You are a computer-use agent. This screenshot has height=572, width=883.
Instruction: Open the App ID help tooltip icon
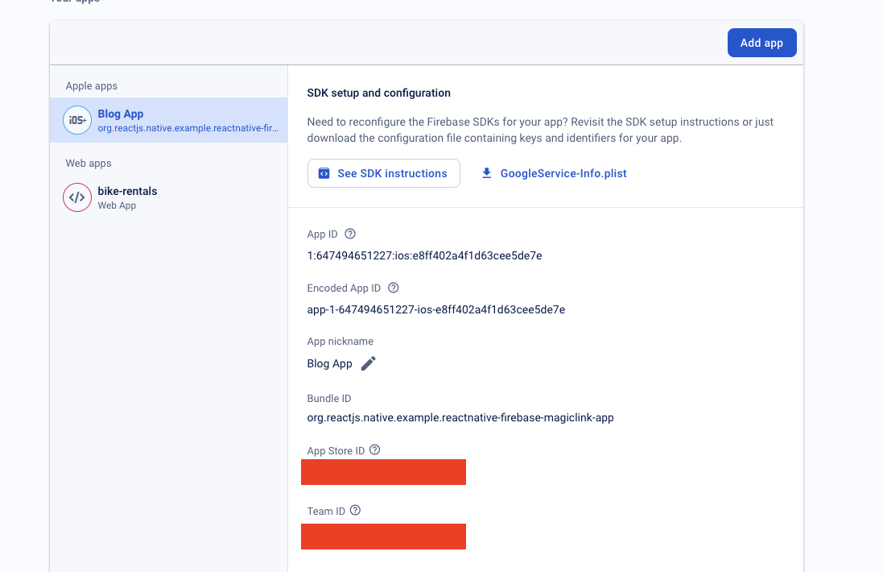(349, 234)
